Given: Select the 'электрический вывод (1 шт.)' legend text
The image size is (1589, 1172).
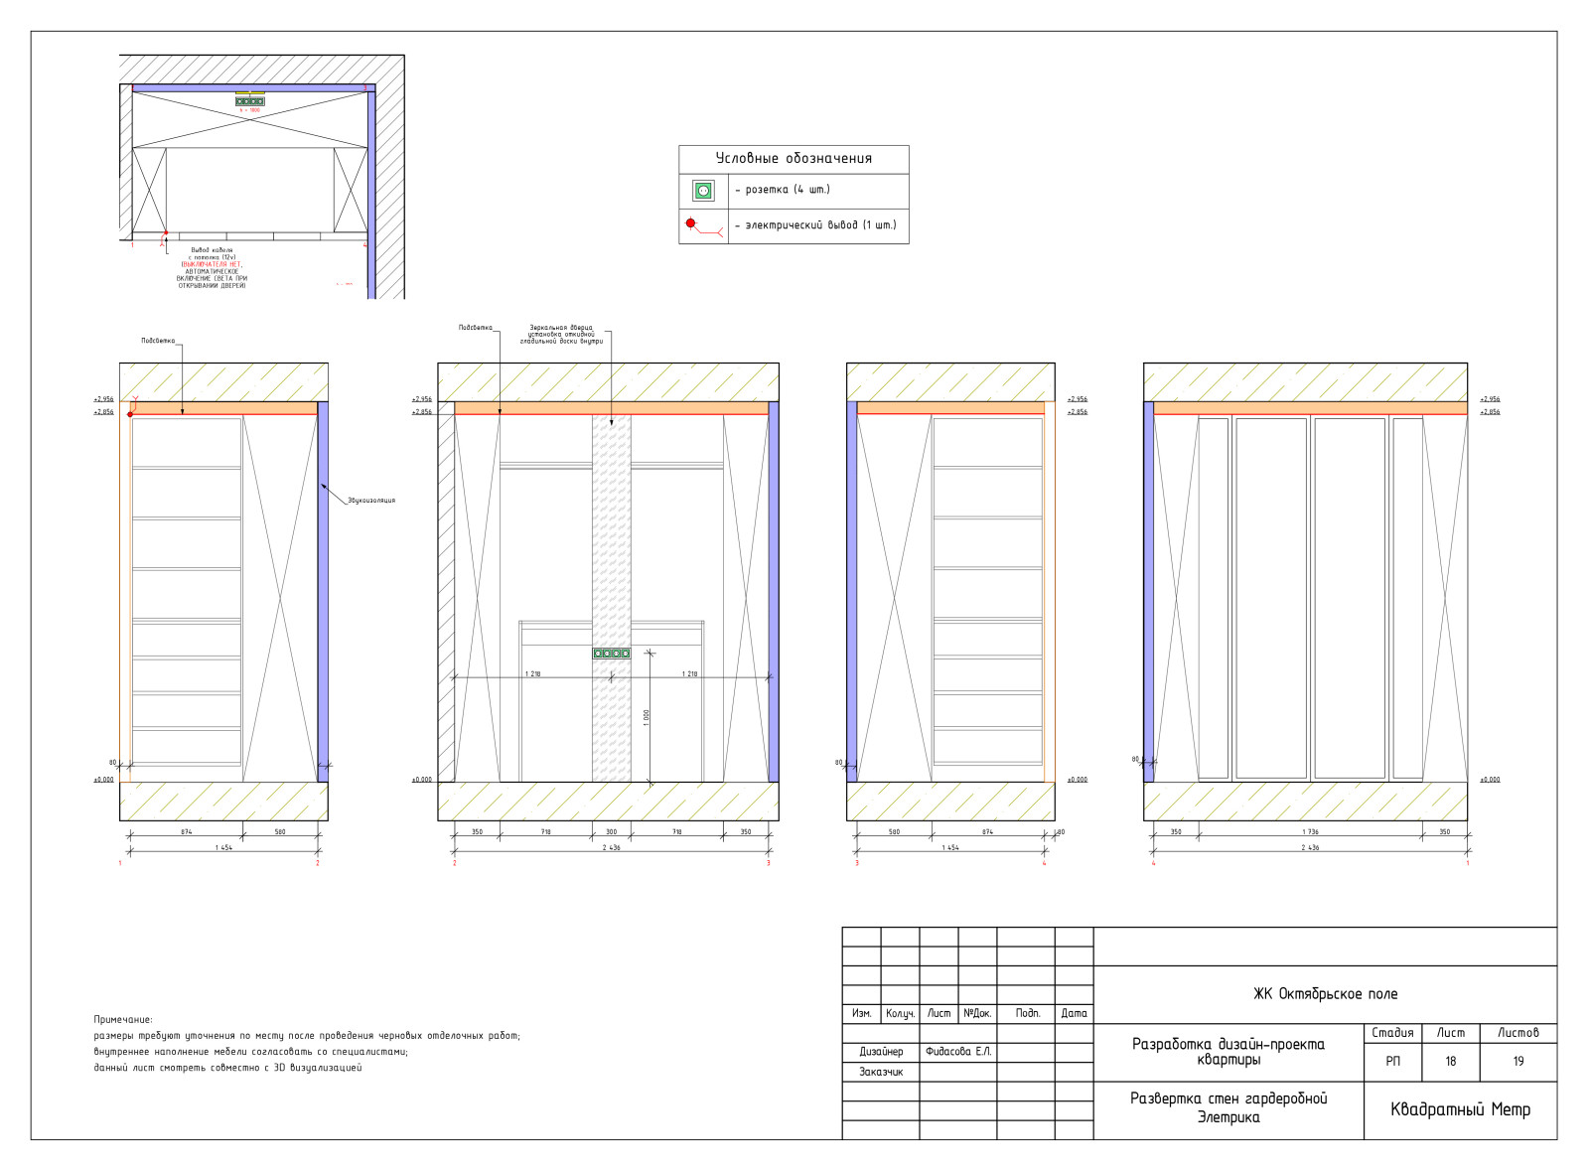Looking at the screenshot, I should (814, 225).
